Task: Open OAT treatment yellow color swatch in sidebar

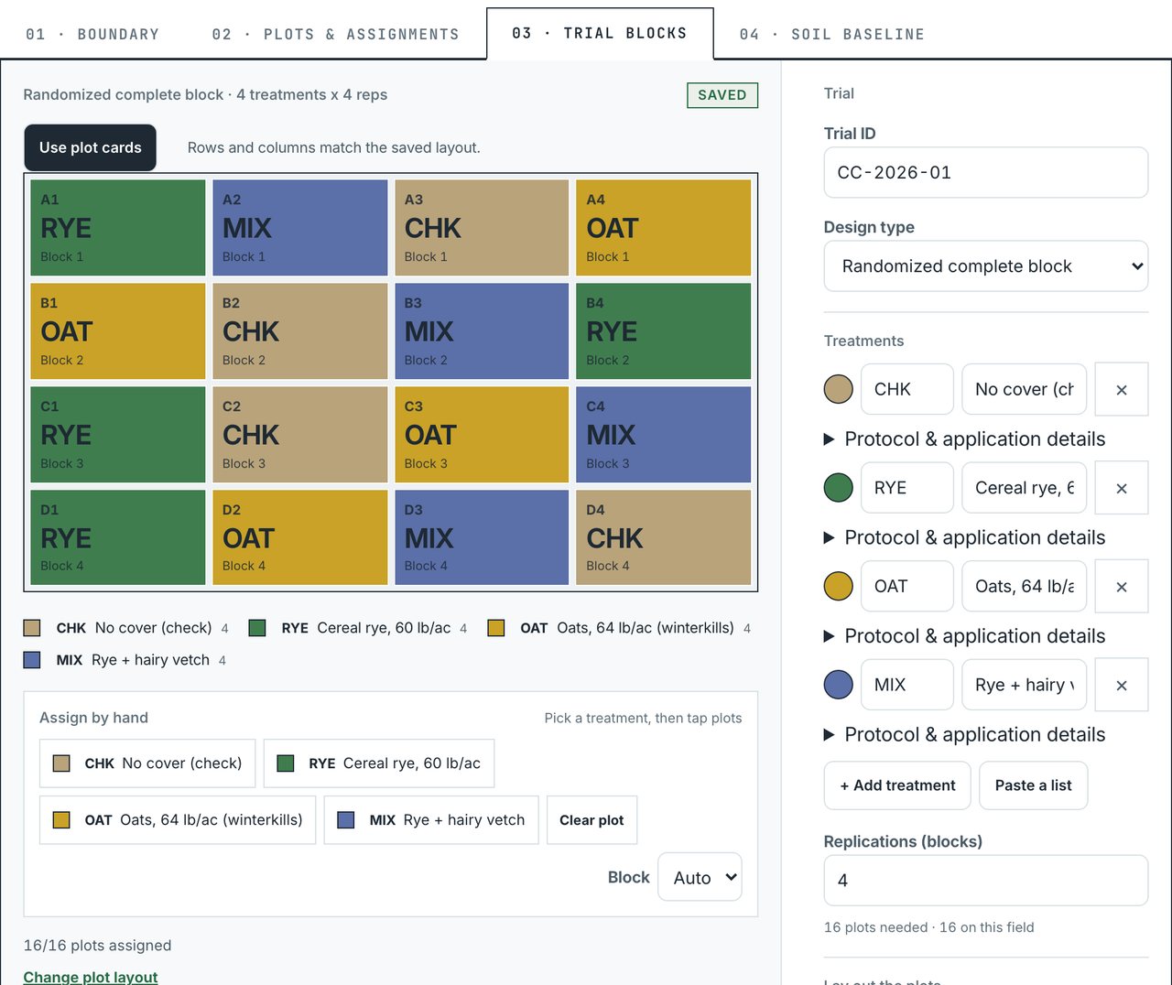Action: 839,586
